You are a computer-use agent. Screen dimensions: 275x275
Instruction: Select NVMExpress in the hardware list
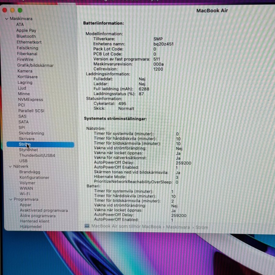pyautogui.click(x=30, y=99)
